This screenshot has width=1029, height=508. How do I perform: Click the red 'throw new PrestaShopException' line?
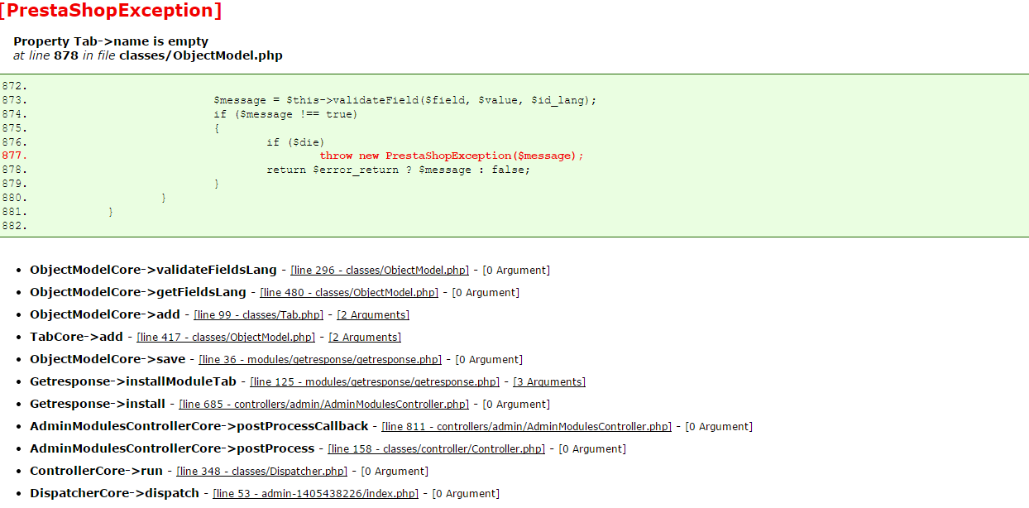pos(452,156)
